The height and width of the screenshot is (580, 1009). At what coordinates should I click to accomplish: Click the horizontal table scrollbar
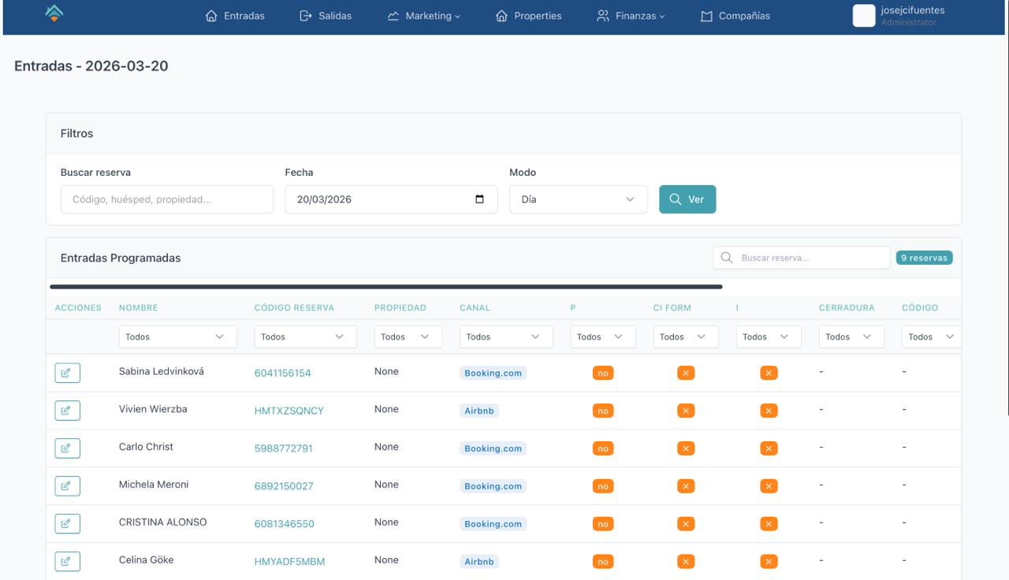tap(386, 287)
